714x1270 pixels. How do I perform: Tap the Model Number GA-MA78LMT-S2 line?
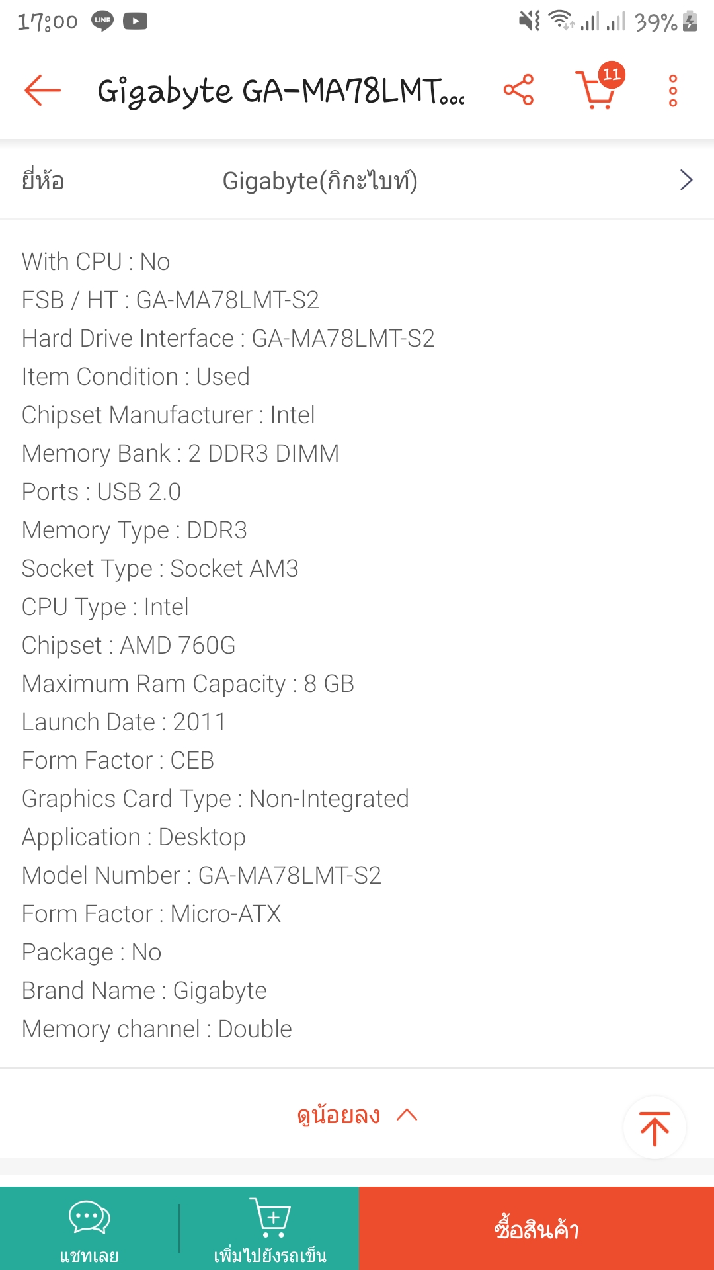pyautogui.click(x=202, y=876)
